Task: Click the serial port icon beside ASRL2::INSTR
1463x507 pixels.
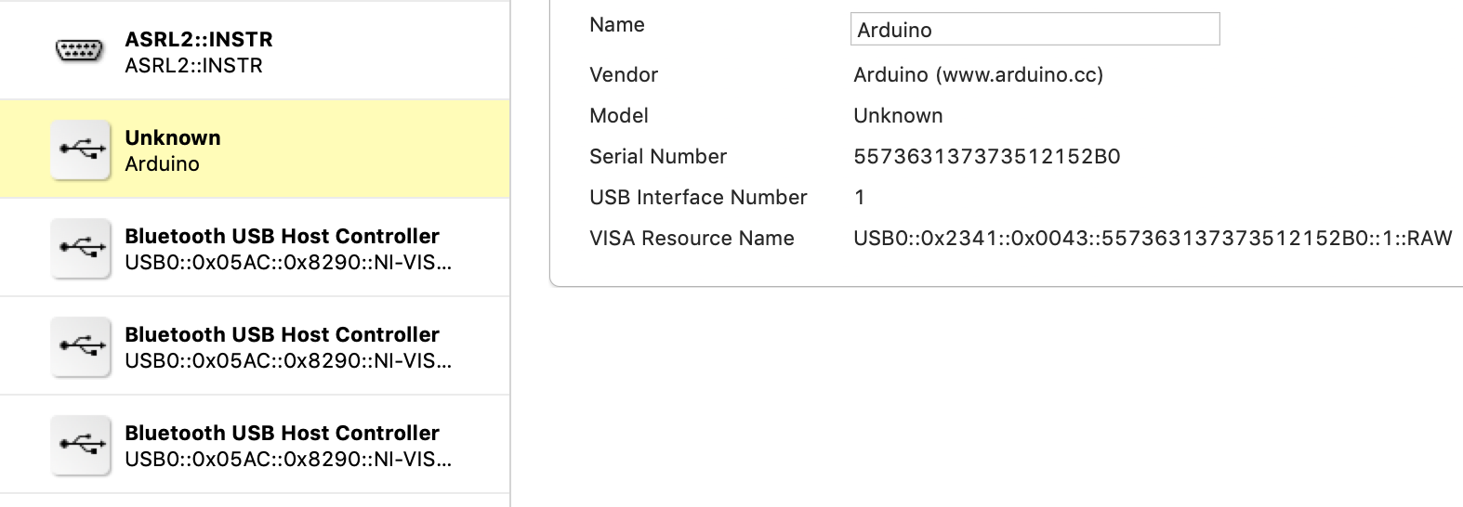Action: tap(80, 51)
